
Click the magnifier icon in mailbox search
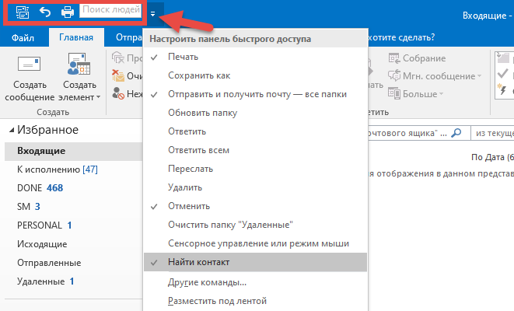[x=456, y=133]
